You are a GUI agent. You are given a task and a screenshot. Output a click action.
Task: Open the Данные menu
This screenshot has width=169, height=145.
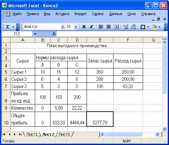point(116,14)
